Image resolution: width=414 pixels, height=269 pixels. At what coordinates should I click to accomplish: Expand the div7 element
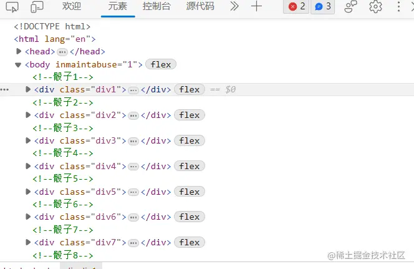28,242
